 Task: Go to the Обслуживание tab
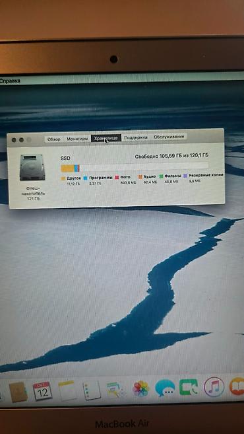169,137
